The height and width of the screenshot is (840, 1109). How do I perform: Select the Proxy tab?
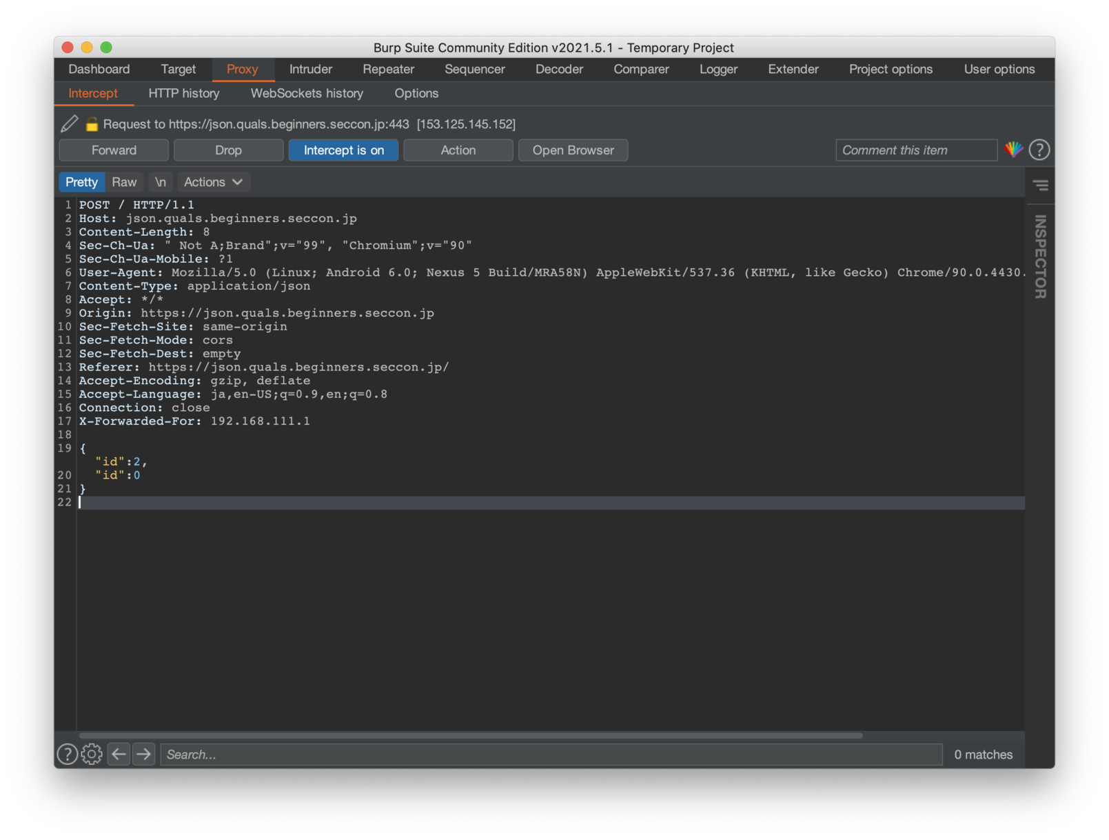pos(242,69)
